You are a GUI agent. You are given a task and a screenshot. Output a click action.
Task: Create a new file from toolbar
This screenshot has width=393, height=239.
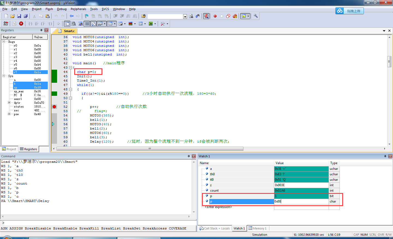pyautogui.click(x=6, y=16)
